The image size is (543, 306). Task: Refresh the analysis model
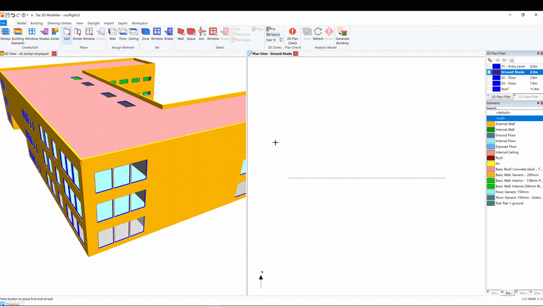click(318, 34)
